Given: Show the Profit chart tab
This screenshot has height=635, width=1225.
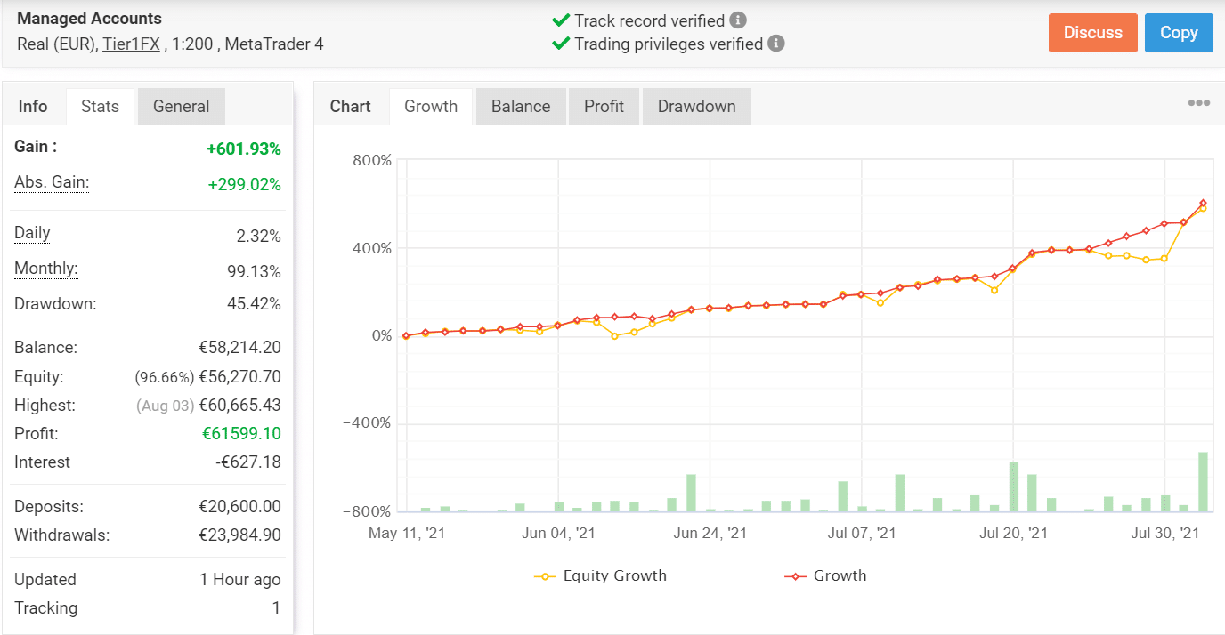Looking at the screenshot, I should pos(604,106).
